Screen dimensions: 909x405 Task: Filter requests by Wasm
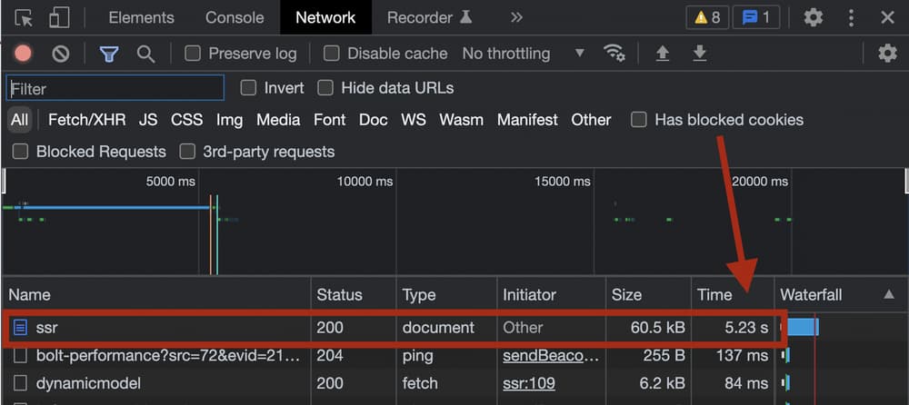[462, 120]
